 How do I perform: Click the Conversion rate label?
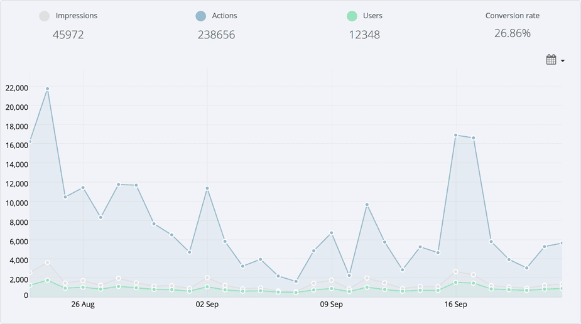pyautogui.click(x=513, y=16)
